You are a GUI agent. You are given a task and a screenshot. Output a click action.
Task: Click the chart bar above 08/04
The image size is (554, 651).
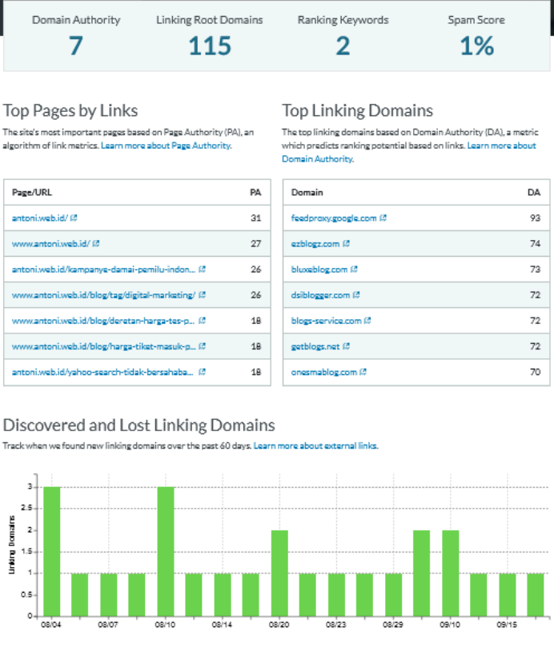tap(52, 551)
